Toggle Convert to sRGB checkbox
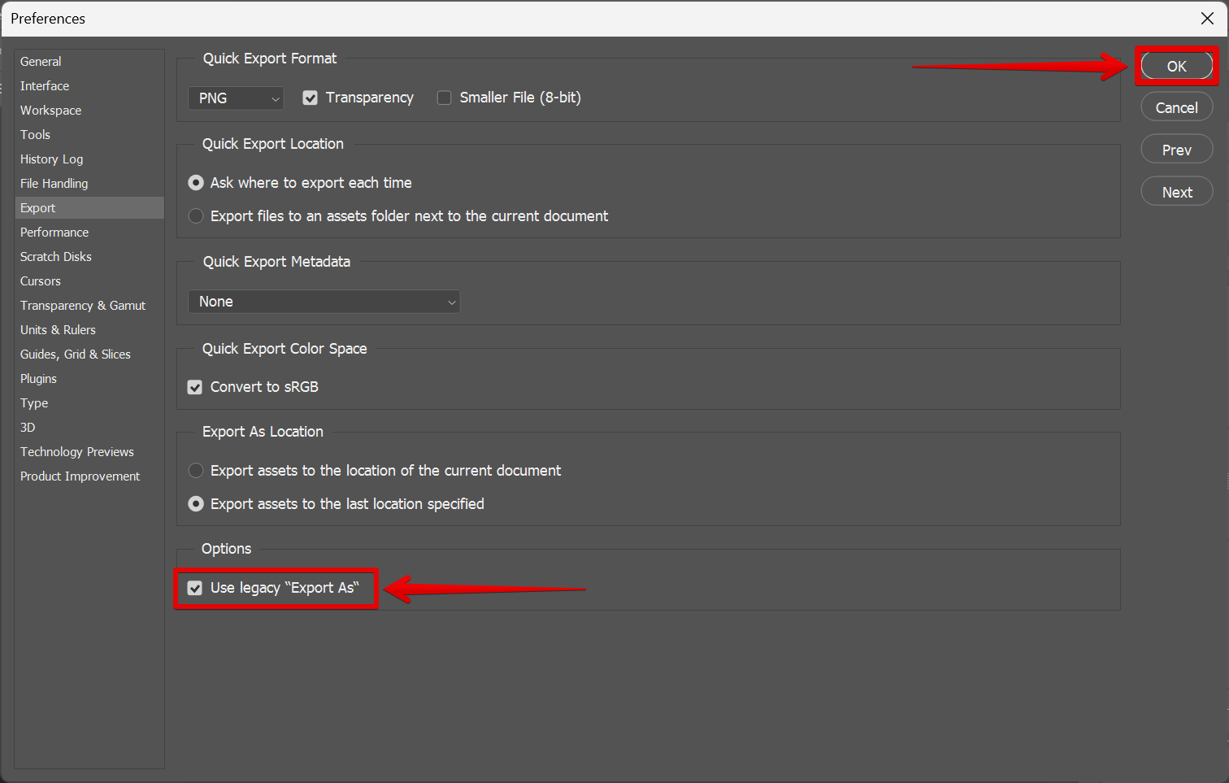The image size is (1229, 783). 195,388
